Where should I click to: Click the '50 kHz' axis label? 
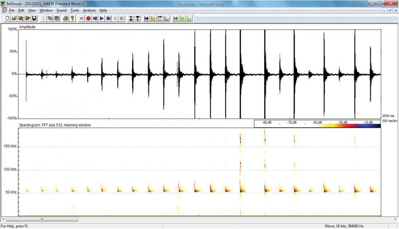point(11,192)
